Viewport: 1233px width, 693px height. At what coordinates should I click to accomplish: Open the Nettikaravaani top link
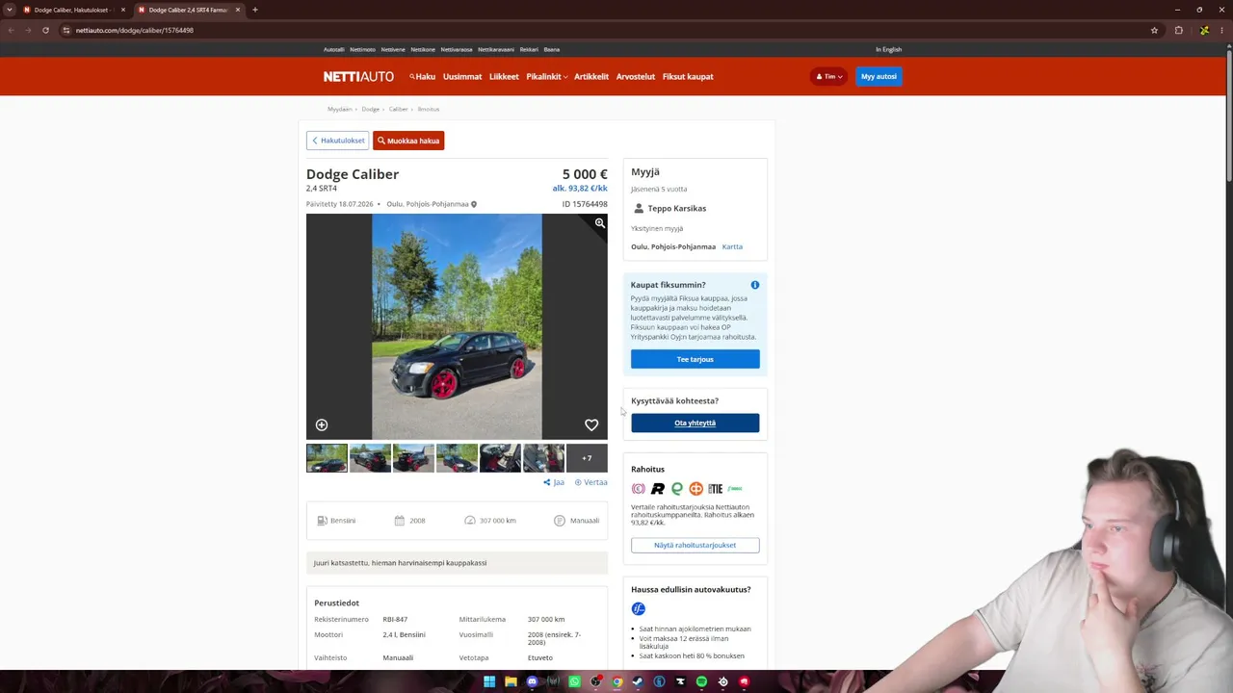pyautogui.click(x=496, y=49)
